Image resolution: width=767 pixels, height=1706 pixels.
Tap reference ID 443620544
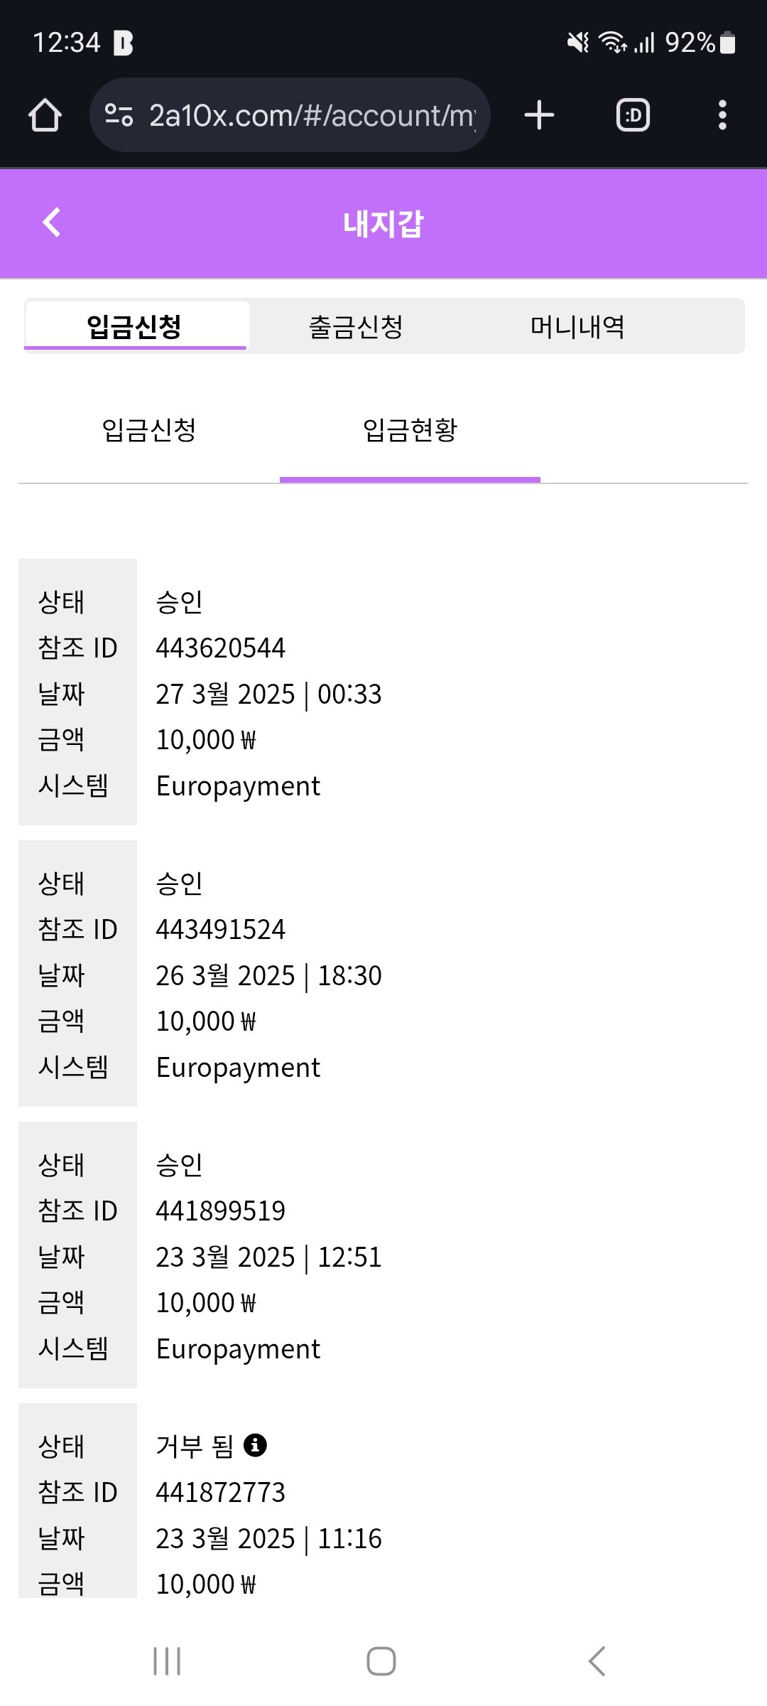pyautogui.click(x=220, y=648)
